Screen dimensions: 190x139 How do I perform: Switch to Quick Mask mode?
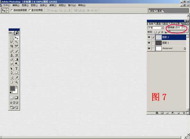pyautogui.click(x=16, y=98)
